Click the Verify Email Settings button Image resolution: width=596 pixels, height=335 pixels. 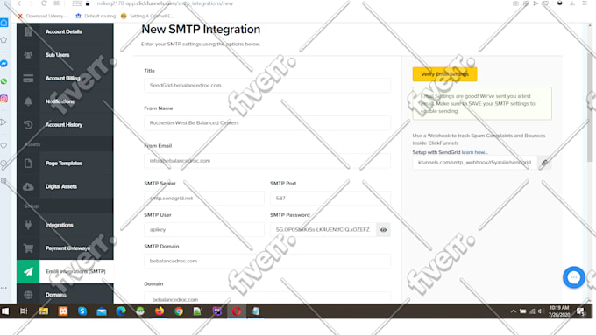(x=444, y=74)
